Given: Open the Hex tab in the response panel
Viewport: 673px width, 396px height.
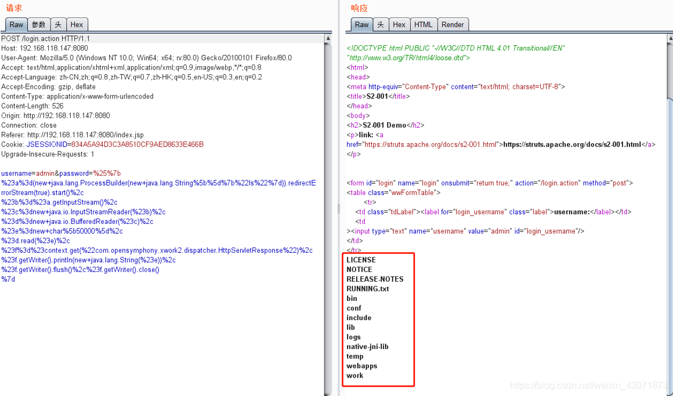Looking at the screenshot, I should pyautogui.click(x=399, y=24).
